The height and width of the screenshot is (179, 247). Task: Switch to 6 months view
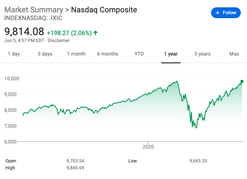pyautogui.click(x=107, y=54)
